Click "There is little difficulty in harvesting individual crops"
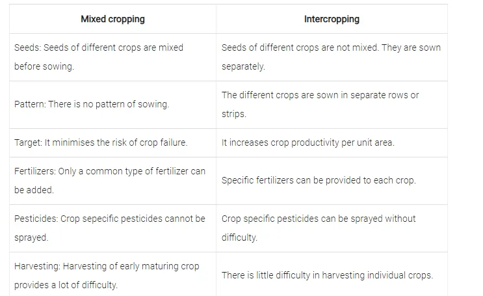Screen dimensions: 483x296 pyautogui.click(x=327, y=275)
